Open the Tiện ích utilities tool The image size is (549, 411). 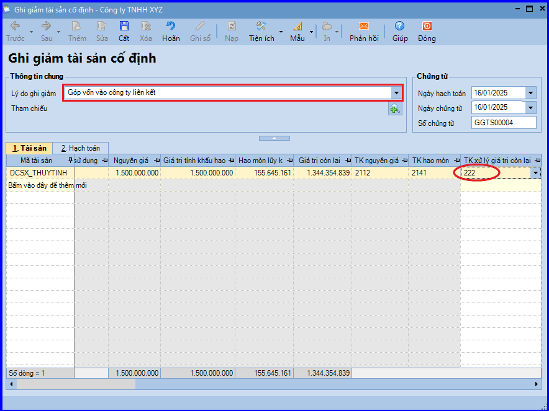[261, 27]
